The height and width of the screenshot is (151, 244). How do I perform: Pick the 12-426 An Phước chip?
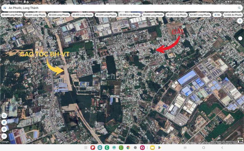(x=233, y=15)
